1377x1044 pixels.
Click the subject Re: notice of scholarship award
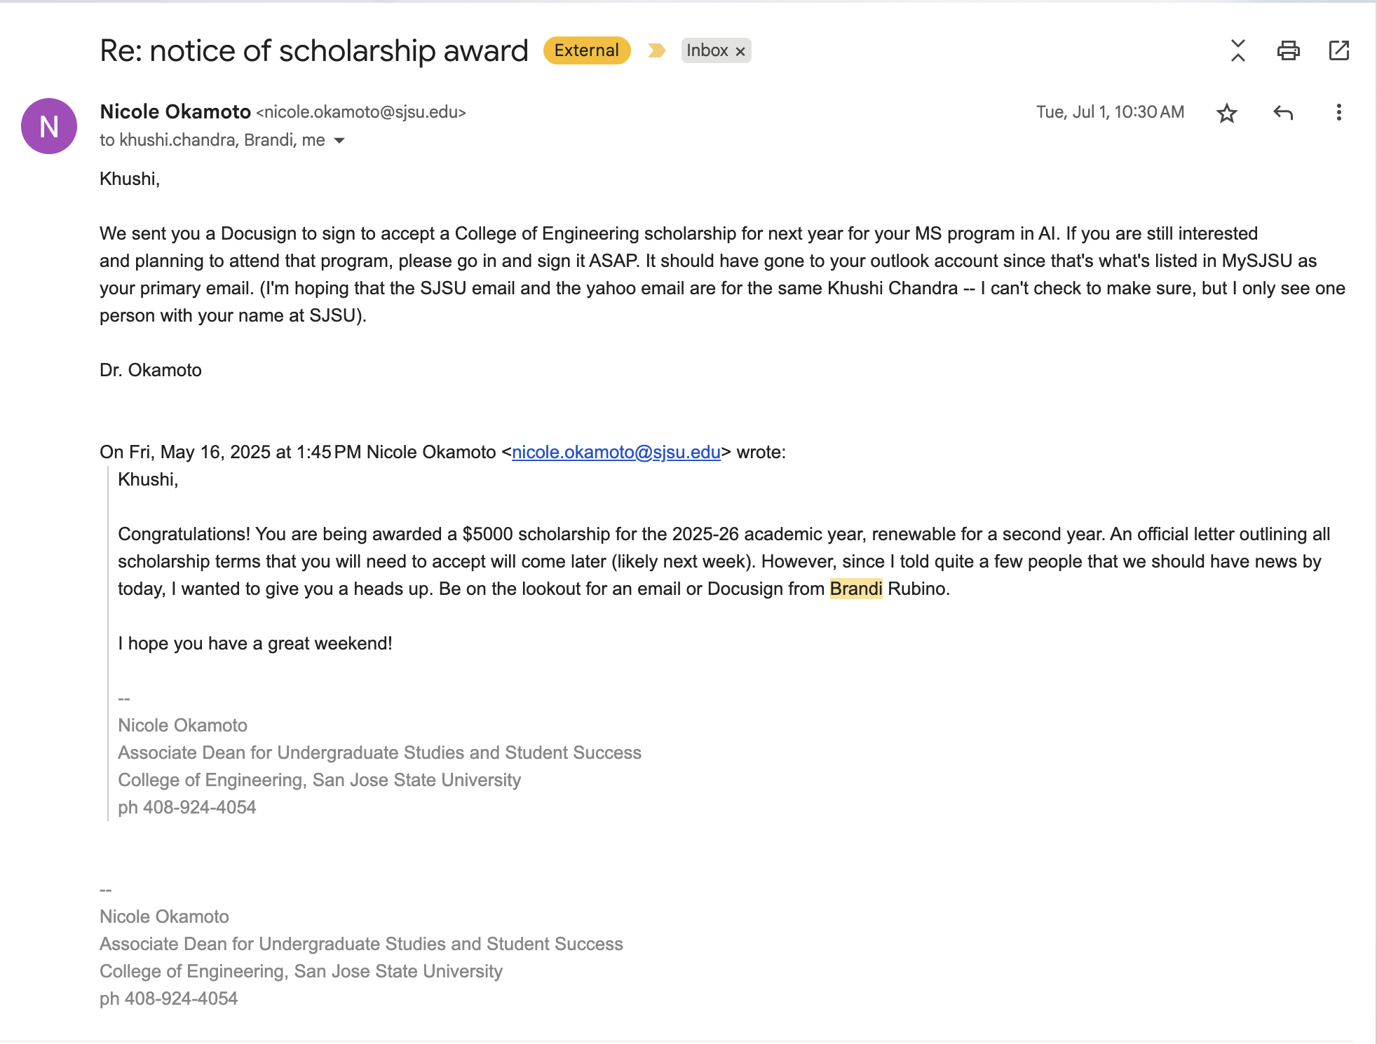click(x=313, y=50)
